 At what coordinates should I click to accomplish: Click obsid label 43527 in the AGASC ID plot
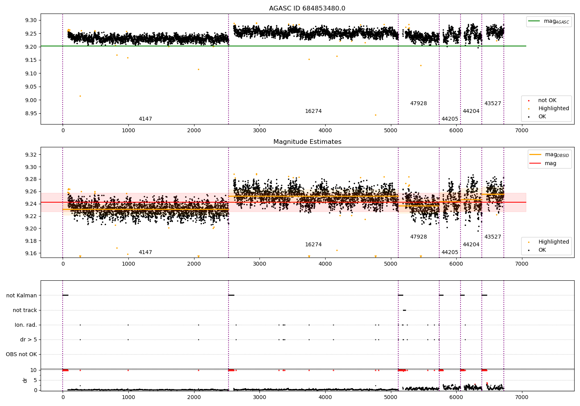pyautogui.click(x=493, y=104)
